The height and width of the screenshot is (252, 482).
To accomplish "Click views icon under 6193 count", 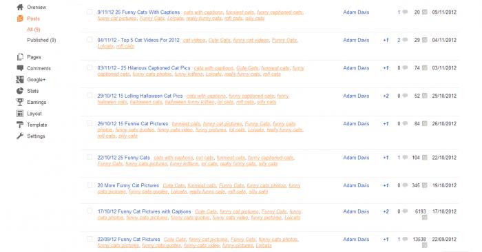I will coord(425,218).
